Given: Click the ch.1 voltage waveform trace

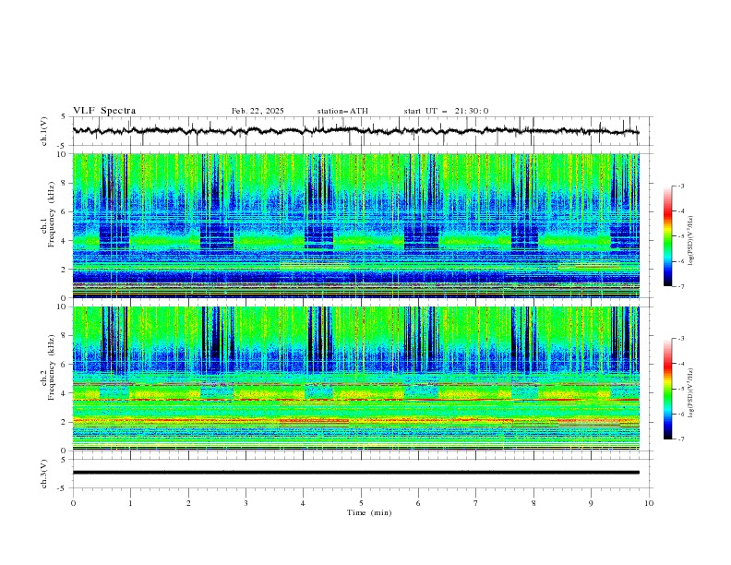Looking at the screenshot, I should click(355, 131).
